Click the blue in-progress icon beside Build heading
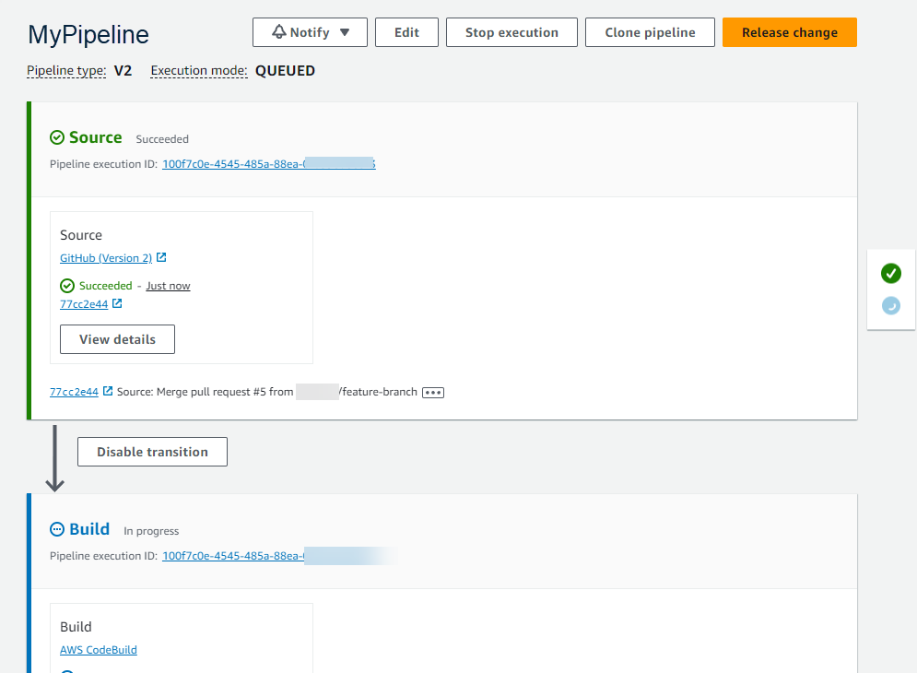 point(58,528)
